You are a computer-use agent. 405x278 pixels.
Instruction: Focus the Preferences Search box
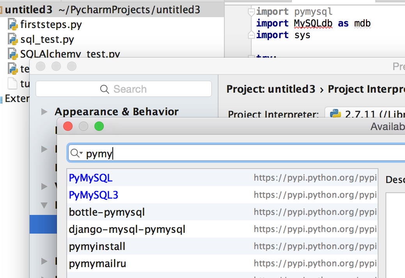[x=124, y=89]
